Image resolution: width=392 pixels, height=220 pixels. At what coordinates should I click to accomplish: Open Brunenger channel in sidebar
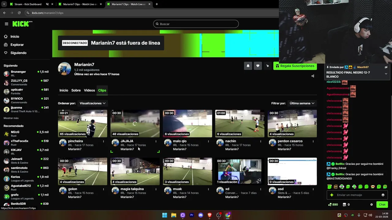[26, 73]
